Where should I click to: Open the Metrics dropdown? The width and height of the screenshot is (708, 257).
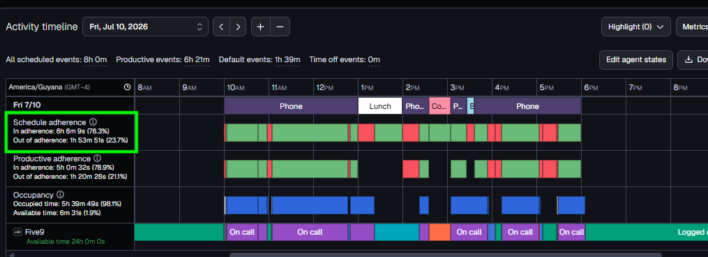point(692,27)
